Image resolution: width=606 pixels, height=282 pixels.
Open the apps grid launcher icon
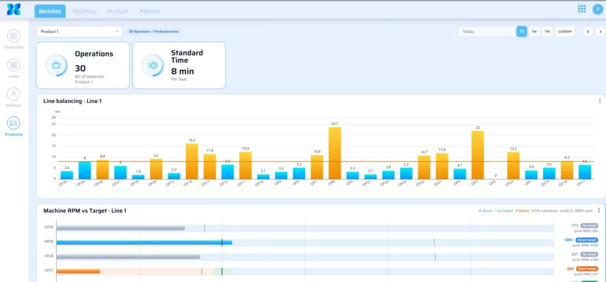point(582,9)
